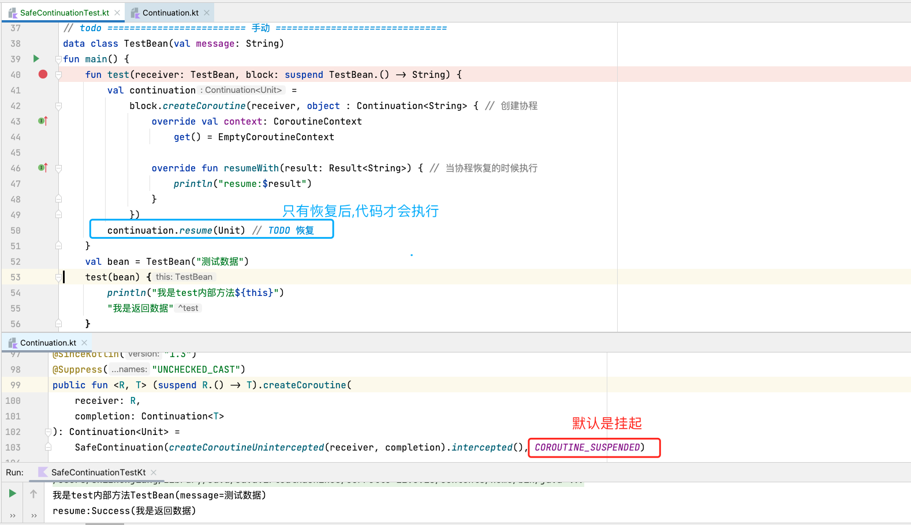The image size is (911, 525).
Task: Run main function from line 39 gutter
Action: 36,59
